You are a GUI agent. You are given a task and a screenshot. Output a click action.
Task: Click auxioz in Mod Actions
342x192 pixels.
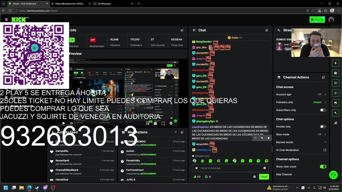(130, 151)
